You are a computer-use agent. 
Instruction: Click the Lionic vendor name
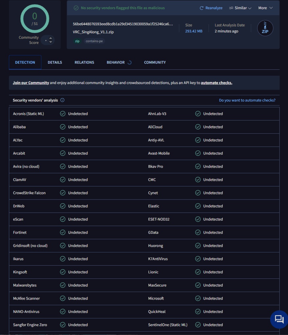click(153, 272)
